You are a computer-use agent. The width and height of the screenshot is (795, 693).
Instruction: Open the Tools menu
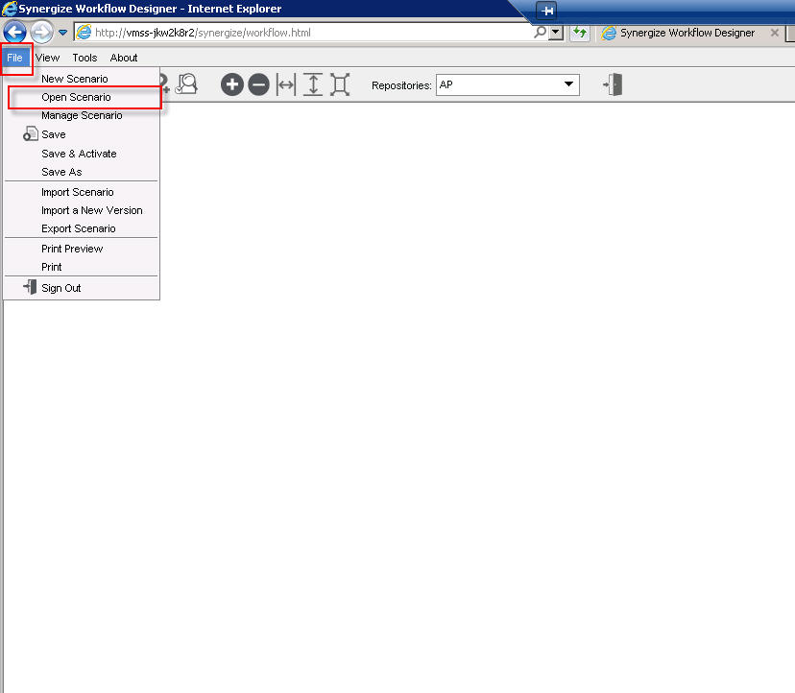[x=84, y=58]
